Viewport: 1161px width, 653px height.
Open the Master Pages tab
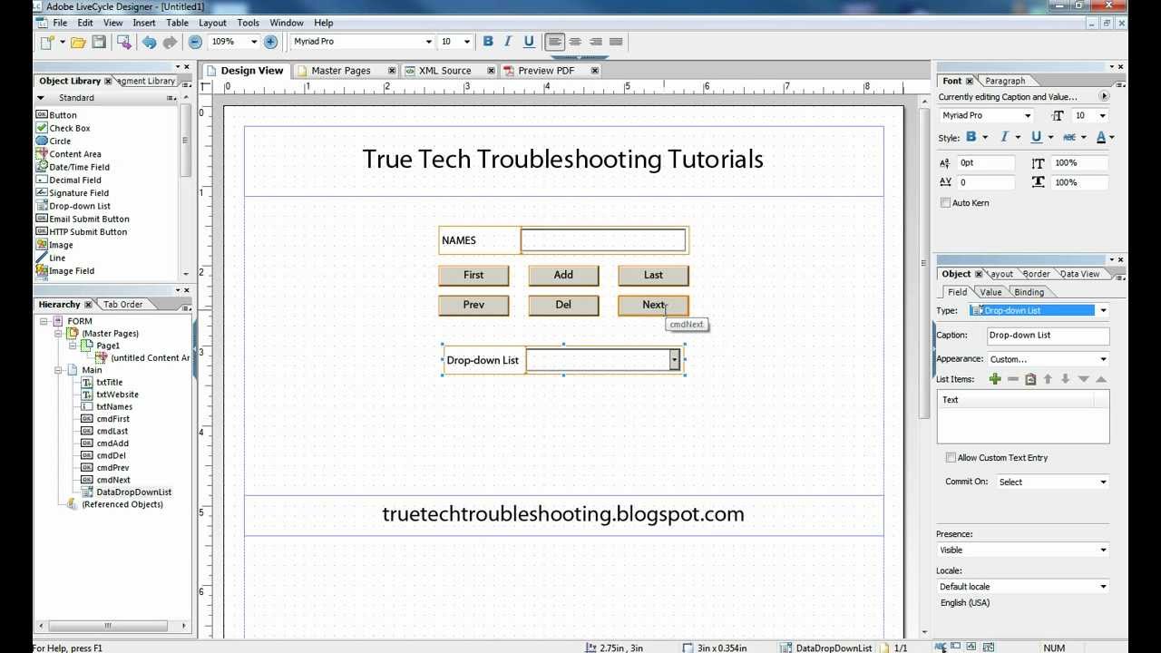click(x=340, y=71)
